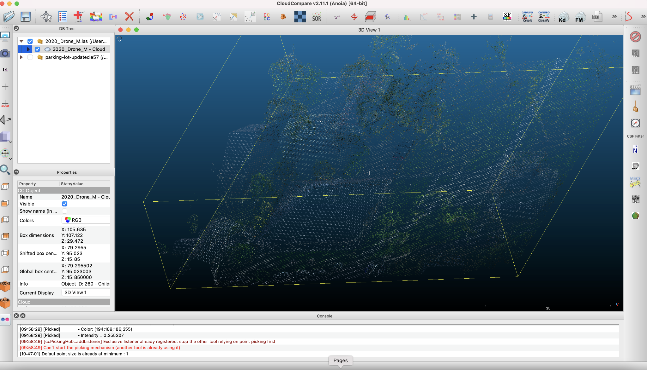
Task: Enable the parking-lot-updated.e57 checkbox
Action: coord(30,57)
